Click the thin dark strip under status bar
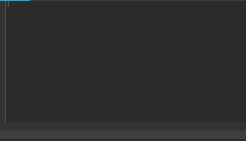The height and width of the screenshot is (141, 246). tap(123, 140)
